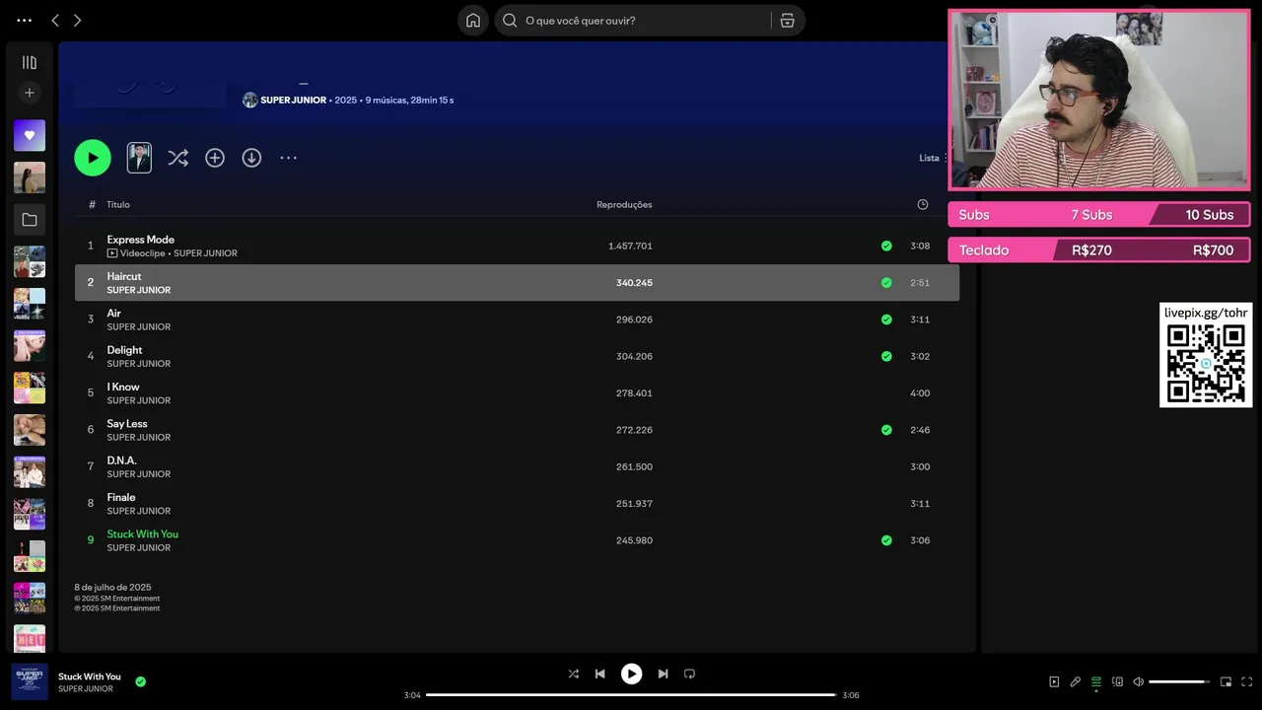Image resolution: width=1262 pixels, height=710 pixels.
Task: Open Liked Songs heart playlist
Action: 30,135
